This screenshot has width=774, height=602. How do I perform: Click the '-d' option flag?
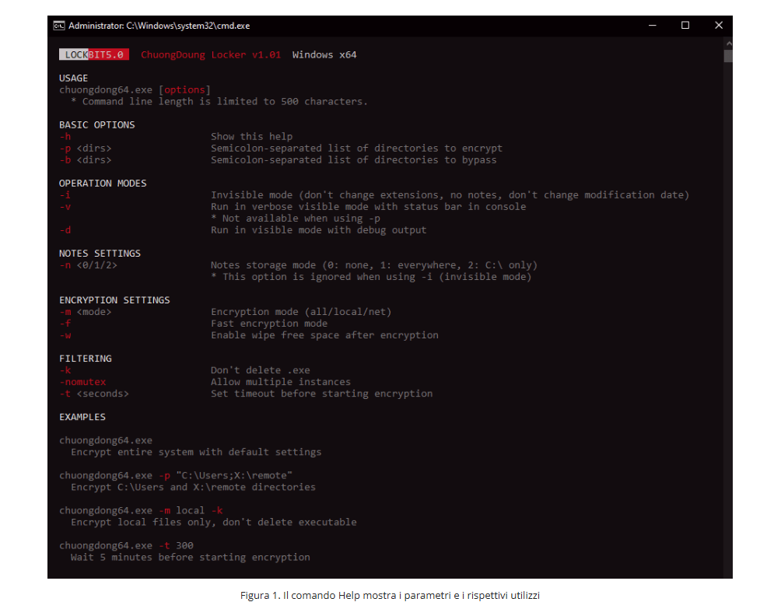click(65, 230)
